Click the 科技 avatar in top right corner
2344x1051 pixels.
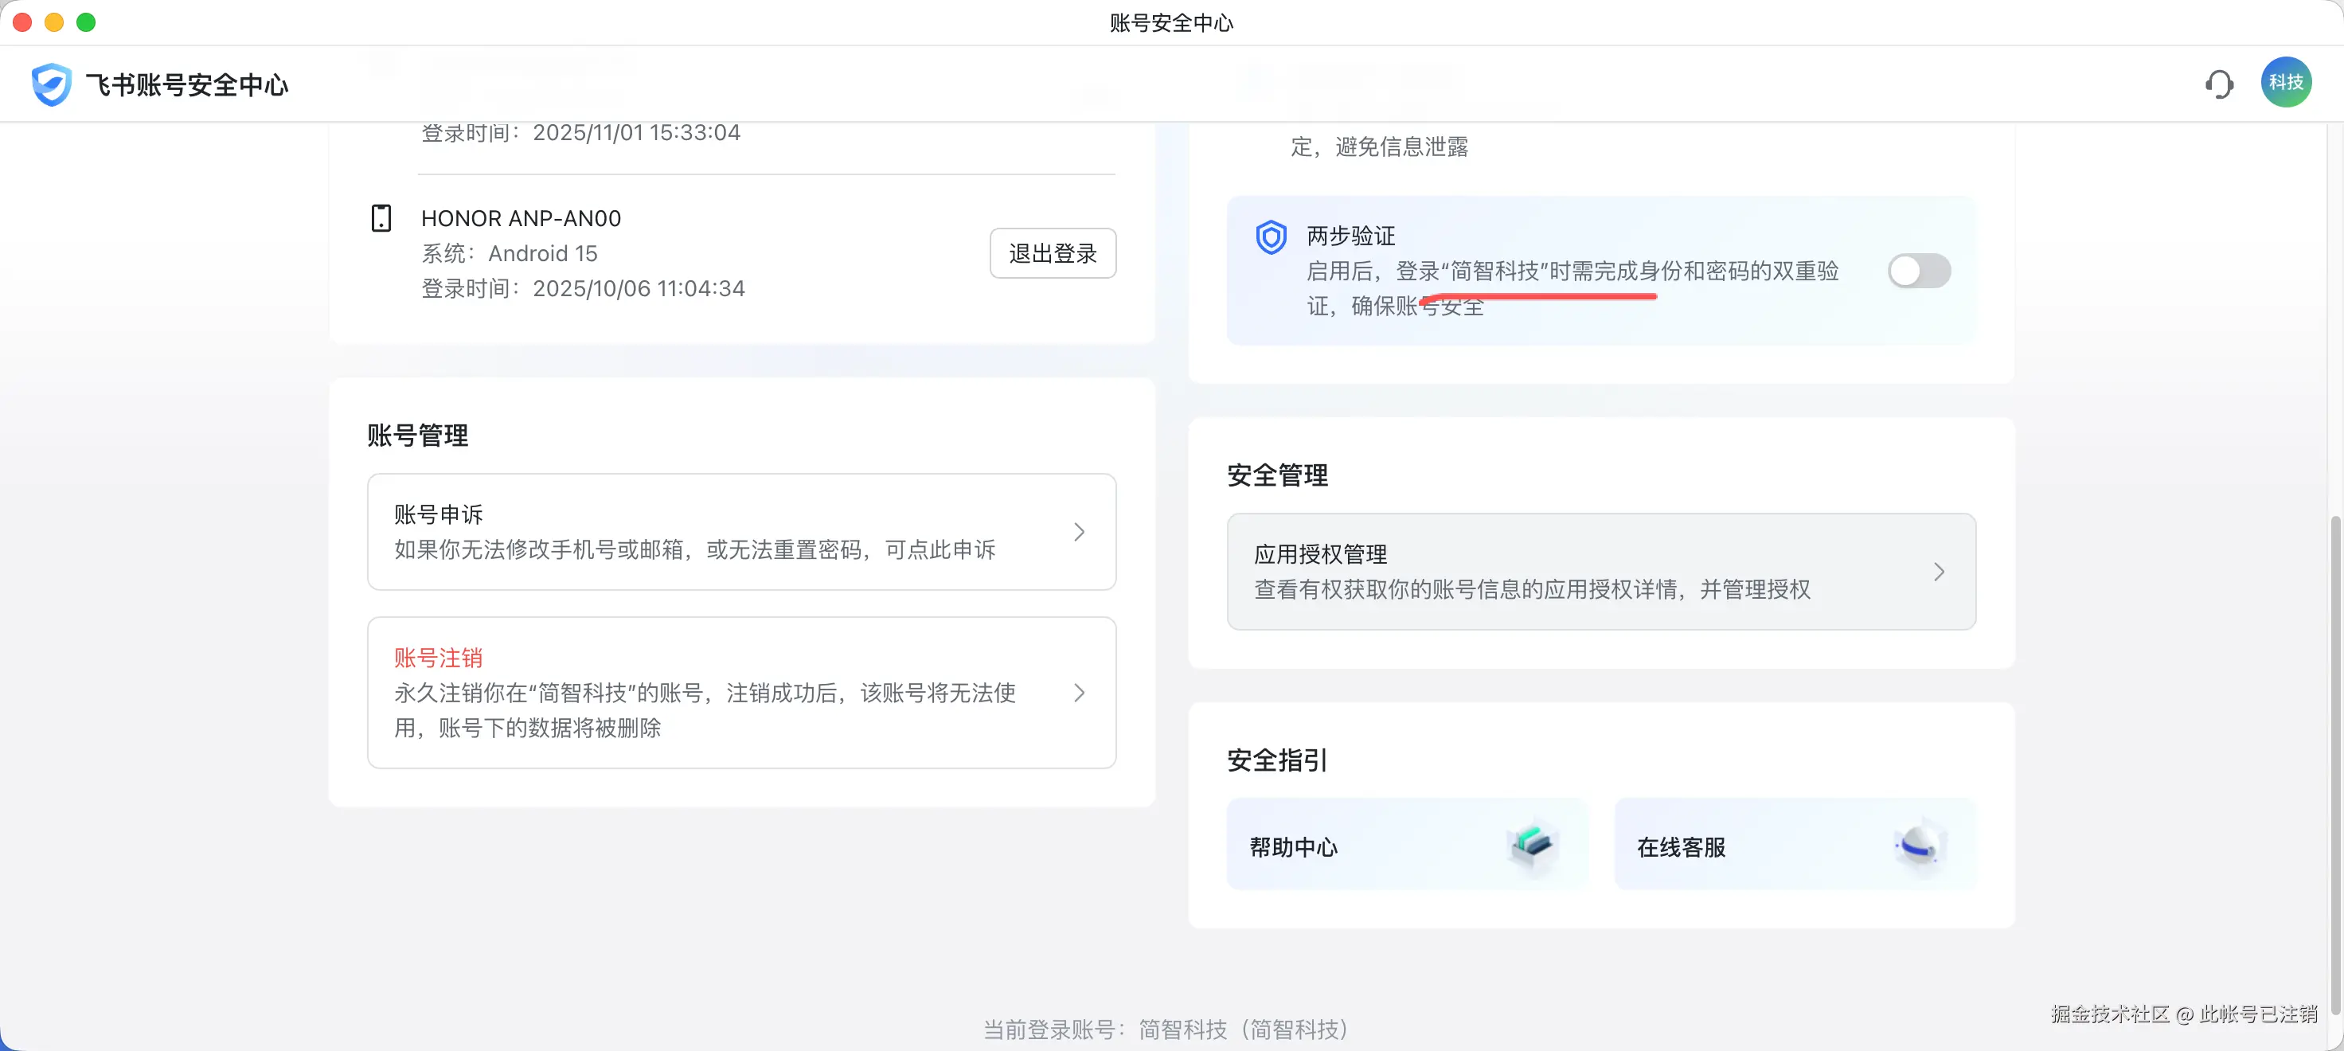pos(2287,82)
